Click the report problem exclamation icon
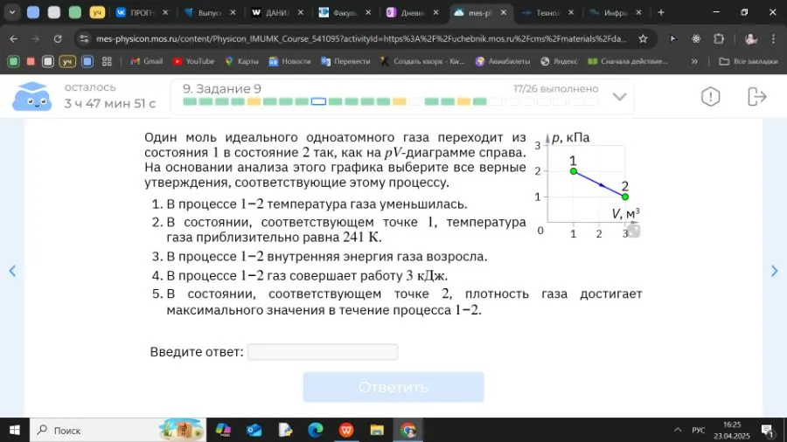787x442 pixels. pos(710,96)
